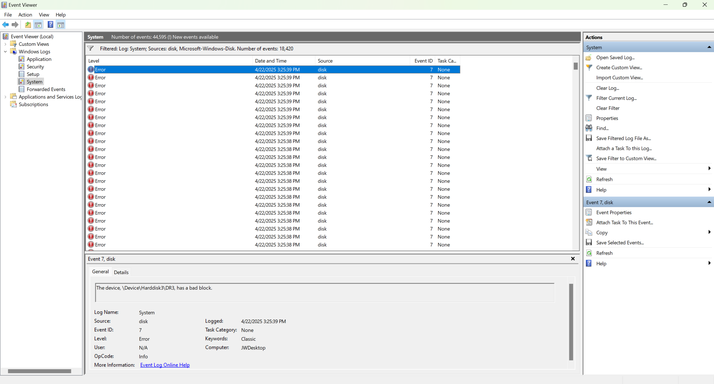Image resolution: width=714 pixels, height=384 pixels.
Task: Click the blue Help toolbar icon
Action: 50,25
